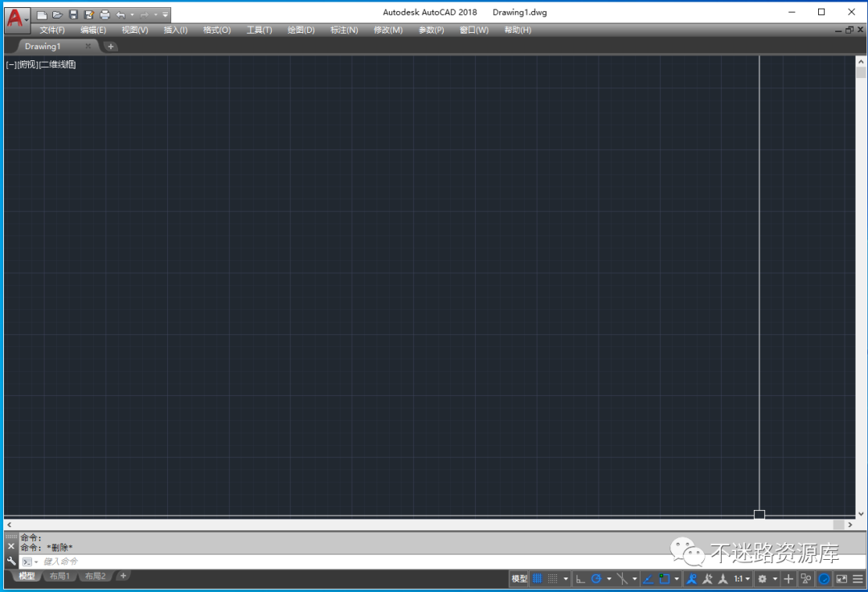Open the 参数(P) menu
The height and width of the screenshot is (592, 868).
(x=431, y=30)
